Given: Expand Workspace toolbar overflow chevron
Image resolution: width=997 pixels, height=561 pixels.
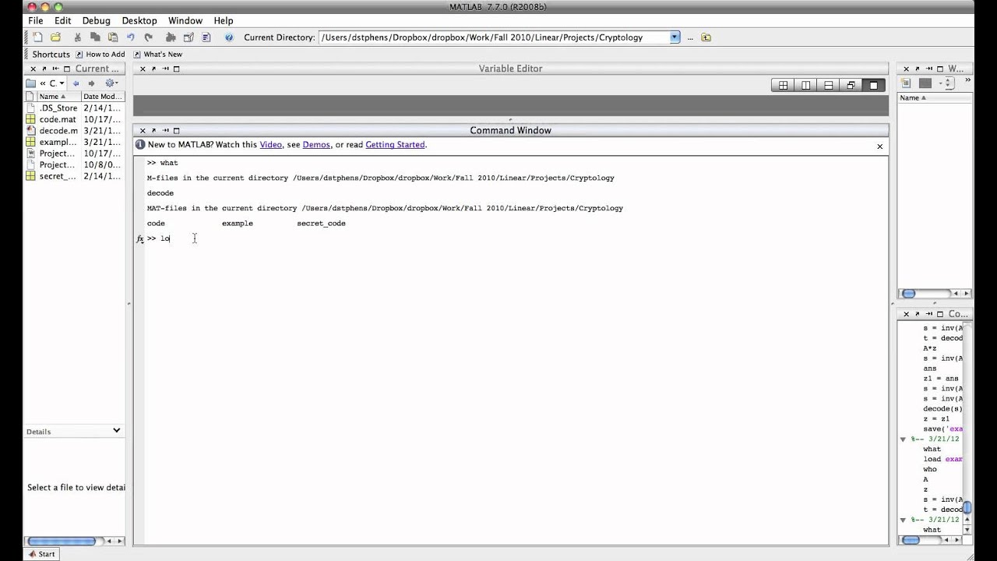Looking at the screenshot, I should click(x=968, y=80).
